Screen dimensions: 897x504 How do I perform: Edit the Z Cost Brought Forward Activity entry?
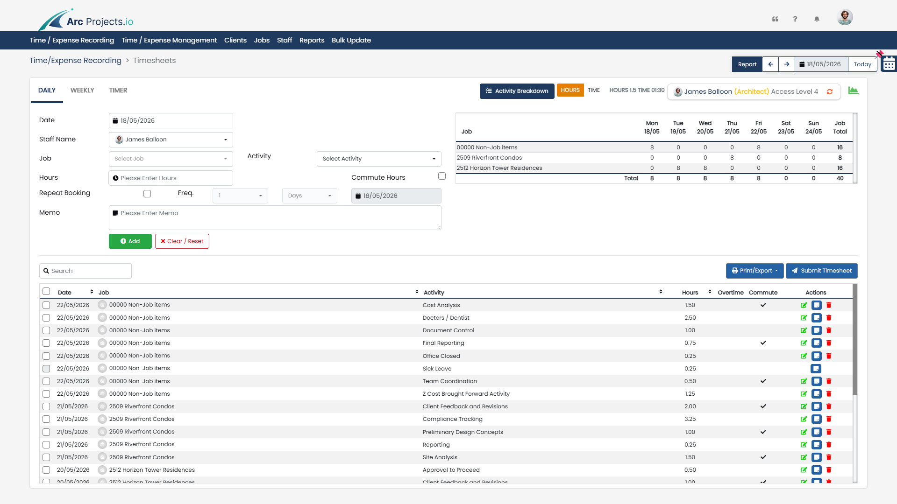804,394
